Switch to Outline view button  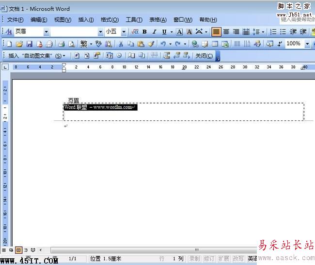tap(26, 250)
